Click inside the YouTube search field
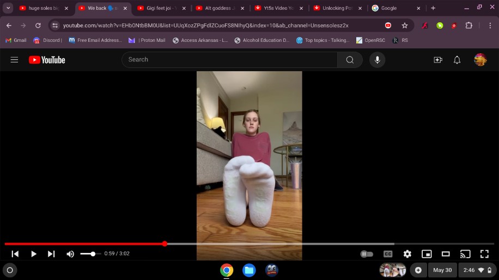The height and width of the screenshot is (280, 499). click(x=229, y=60)
